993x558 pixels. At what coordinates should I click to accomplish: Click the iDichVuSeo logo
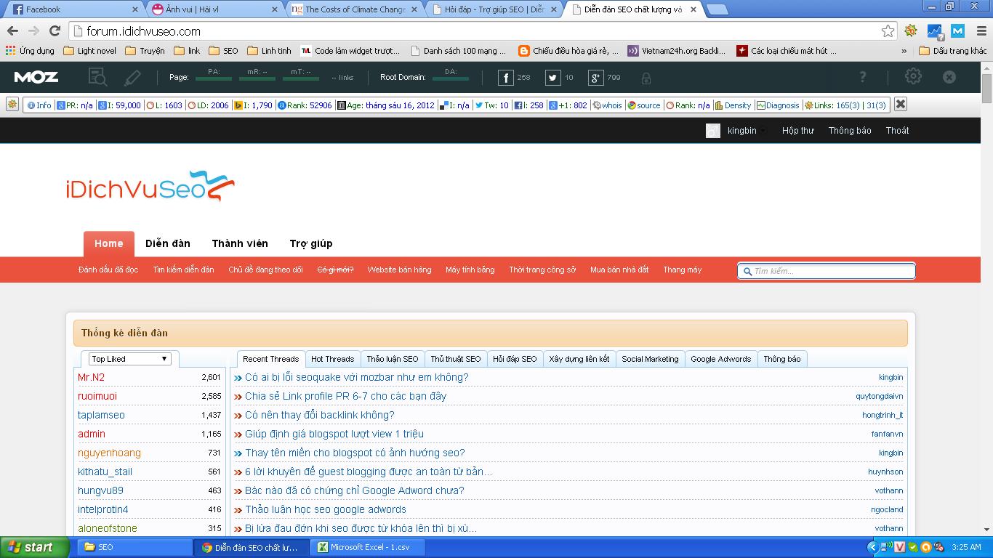tap(150, 187)
